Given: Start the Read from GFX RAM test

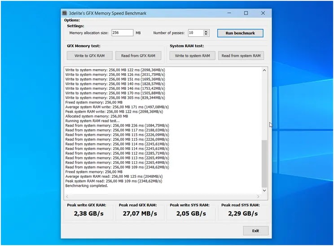Looking at the screenshot, I should (x=138, y=56).
